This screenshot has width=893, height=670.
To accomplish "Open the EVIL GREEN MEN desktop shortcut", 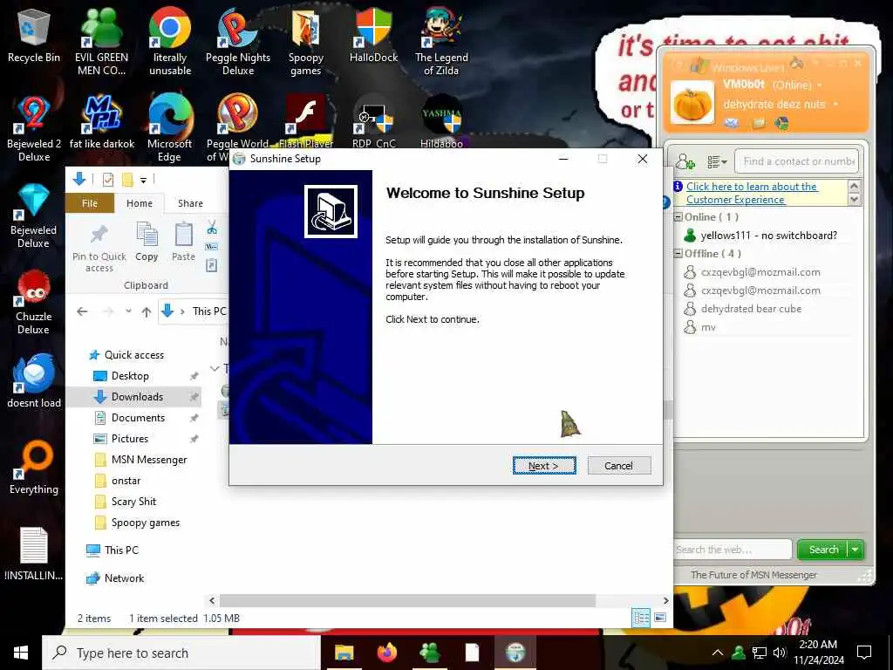I will [x=102, y=41].
